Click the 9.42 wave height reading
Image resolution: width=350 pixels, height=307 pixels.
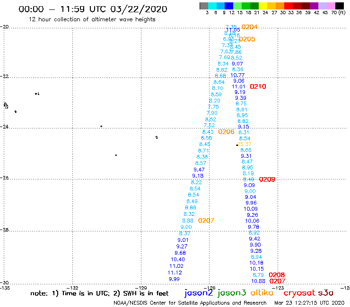click(254, 239)
